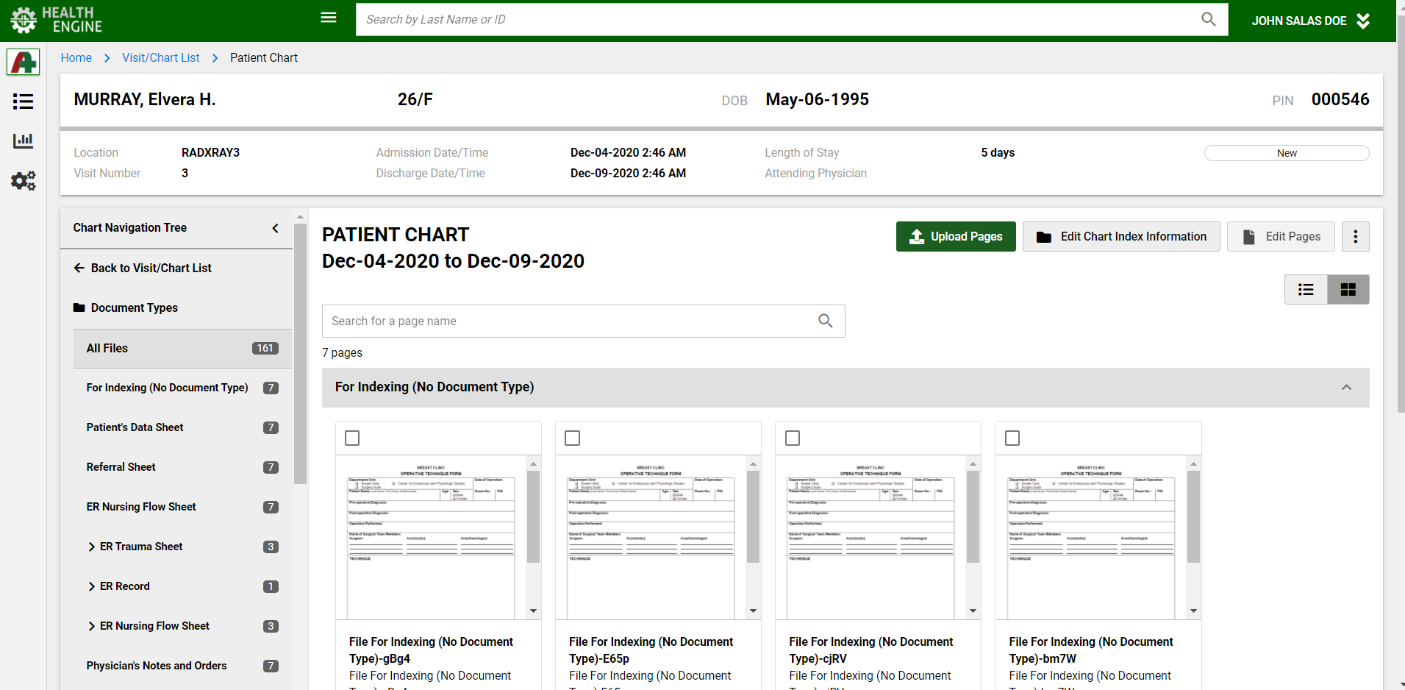Select Physician's Notes and Orders tree item

coord(182,666)
